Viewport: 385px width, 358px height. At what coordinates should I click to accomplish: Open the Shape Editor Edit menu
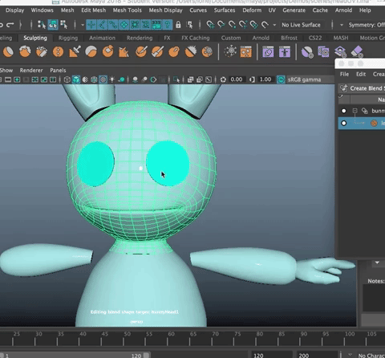361,74
